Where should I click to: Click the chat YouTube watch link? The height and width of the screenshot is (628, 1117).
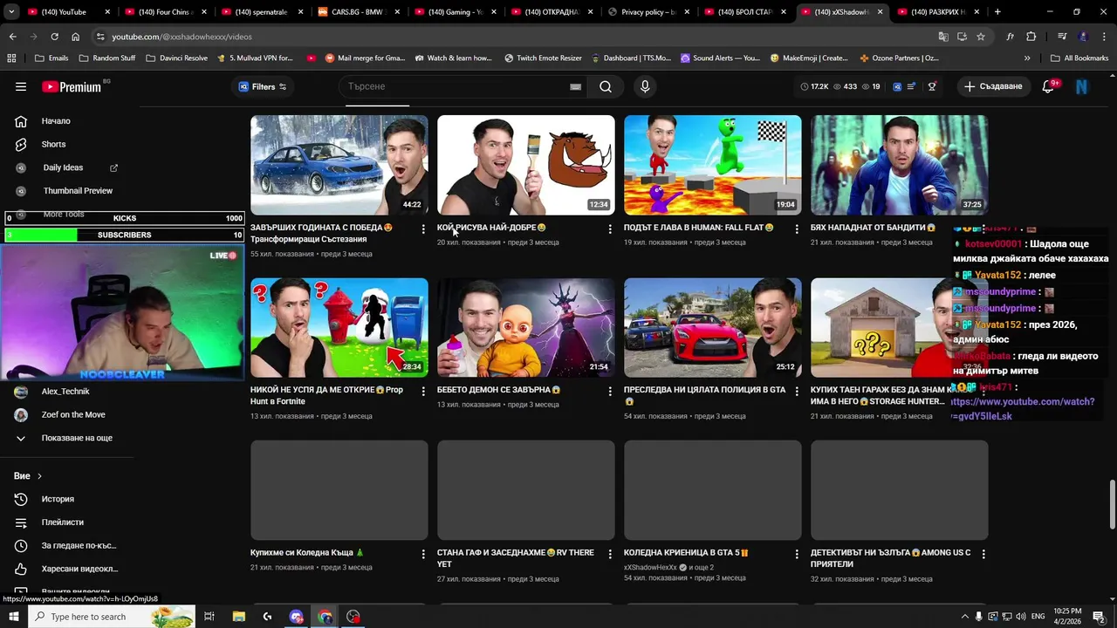(x=1022, y=409)
